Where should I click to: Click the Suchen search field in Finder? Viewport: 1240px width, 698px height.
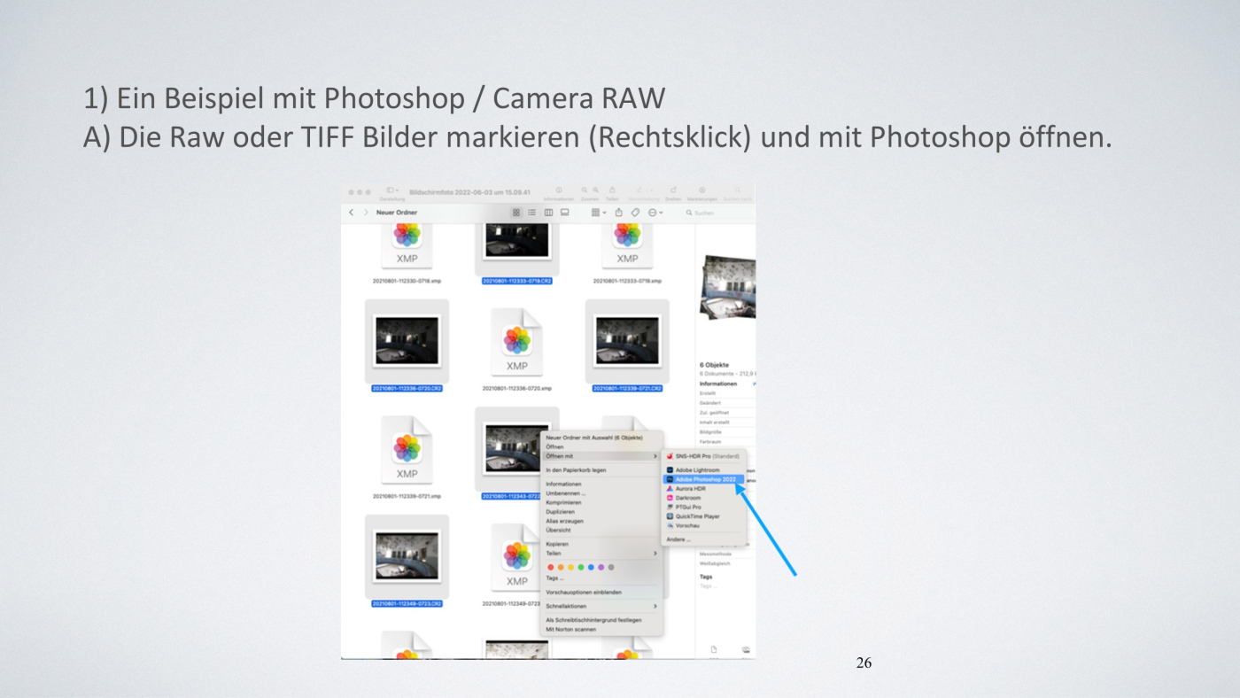click(x=717, y=213)
